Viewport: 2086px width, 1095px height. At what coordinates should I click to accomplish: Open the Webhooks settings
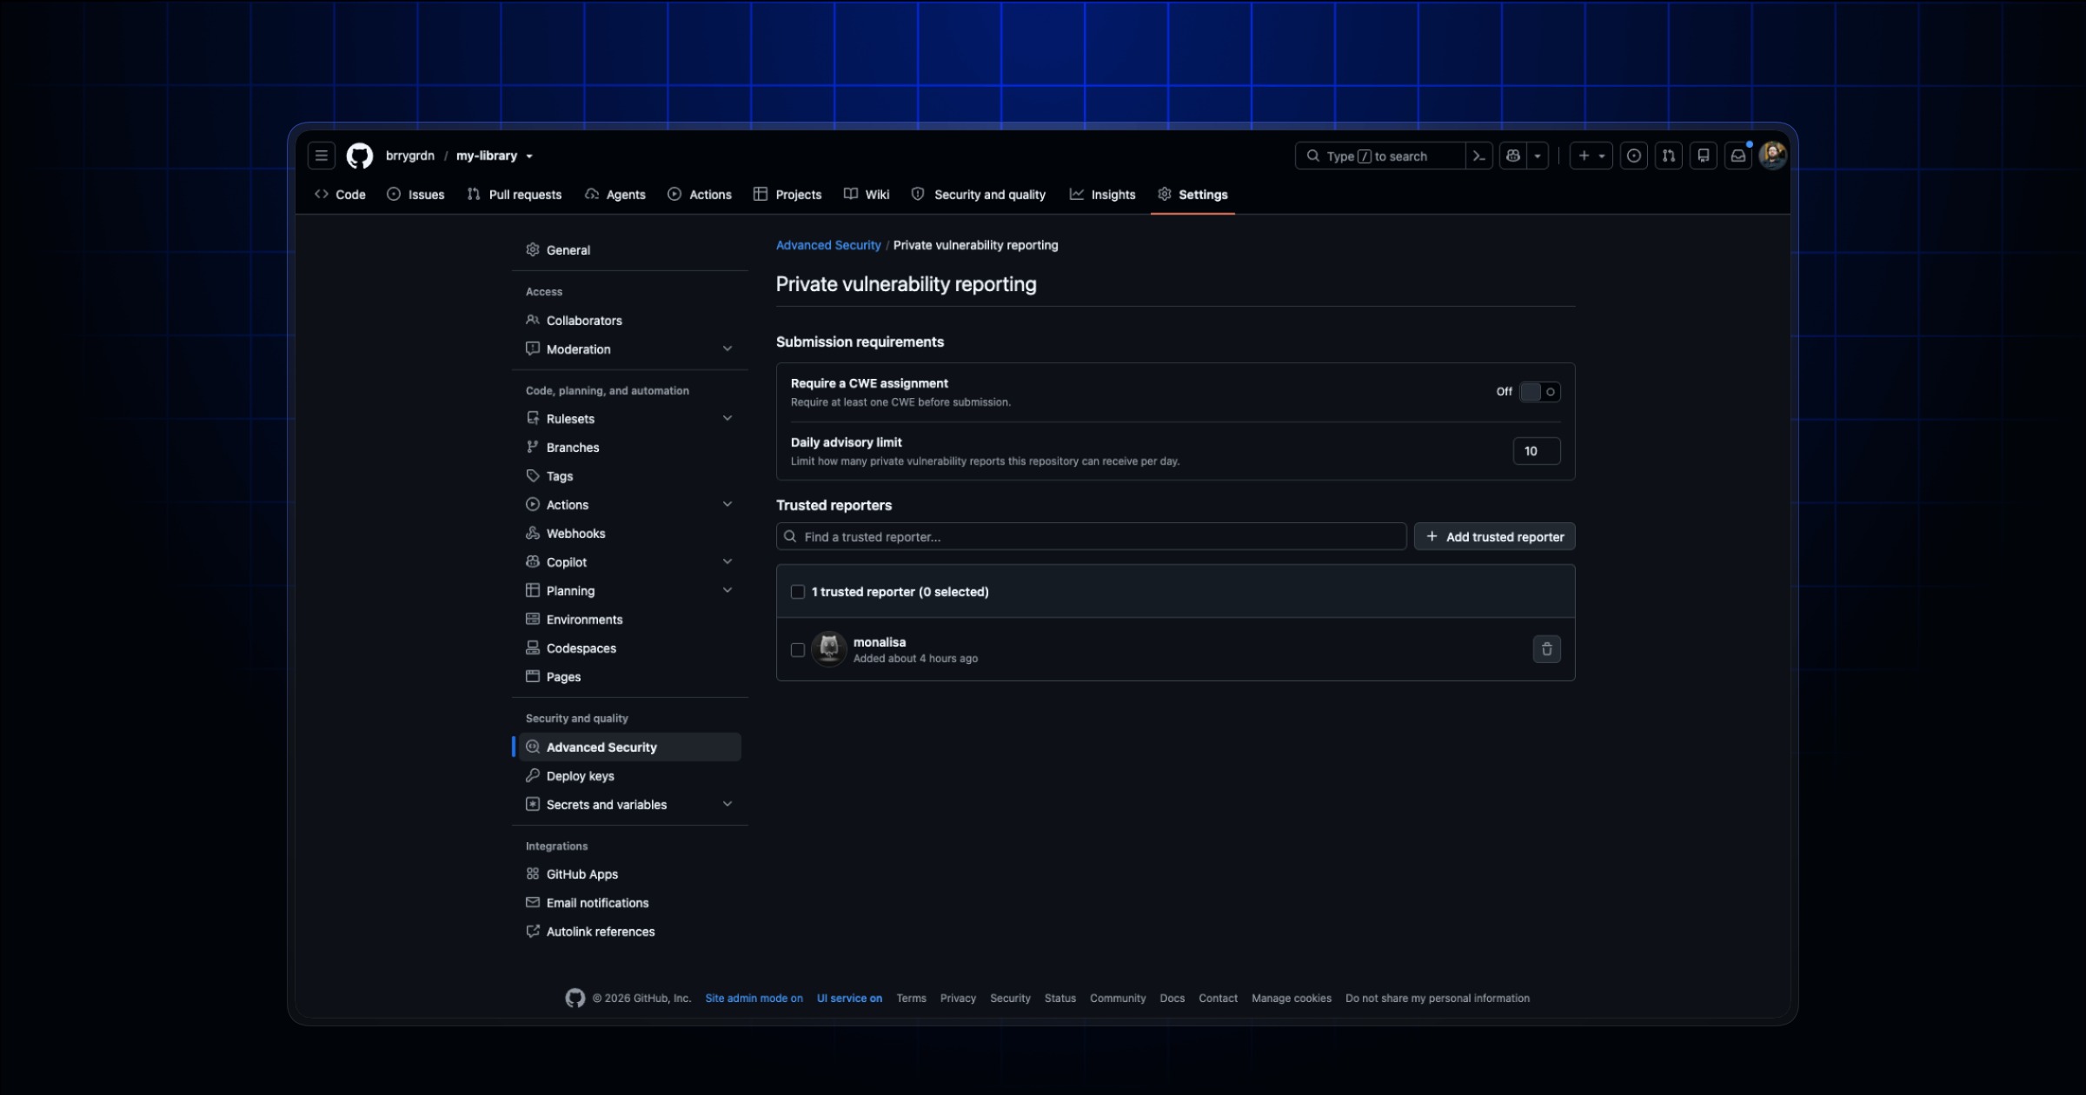click(x=630, y=534)
